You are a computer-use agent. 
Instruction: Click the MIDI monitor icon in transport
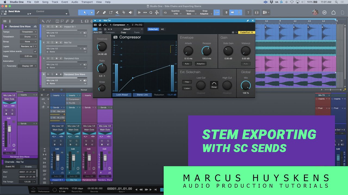pyautogui.click(x=33, y=189)
